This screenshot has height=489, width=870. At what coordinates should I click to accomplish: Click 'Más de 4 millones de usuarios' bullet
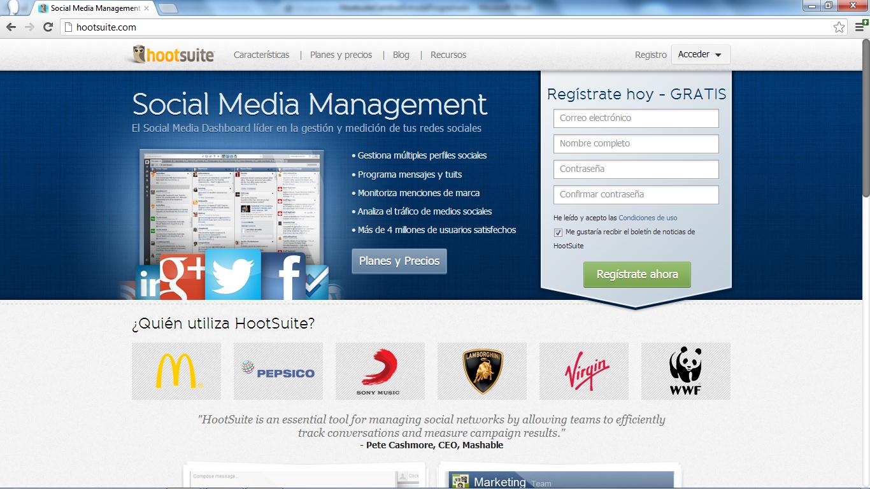tap(434, 230)
